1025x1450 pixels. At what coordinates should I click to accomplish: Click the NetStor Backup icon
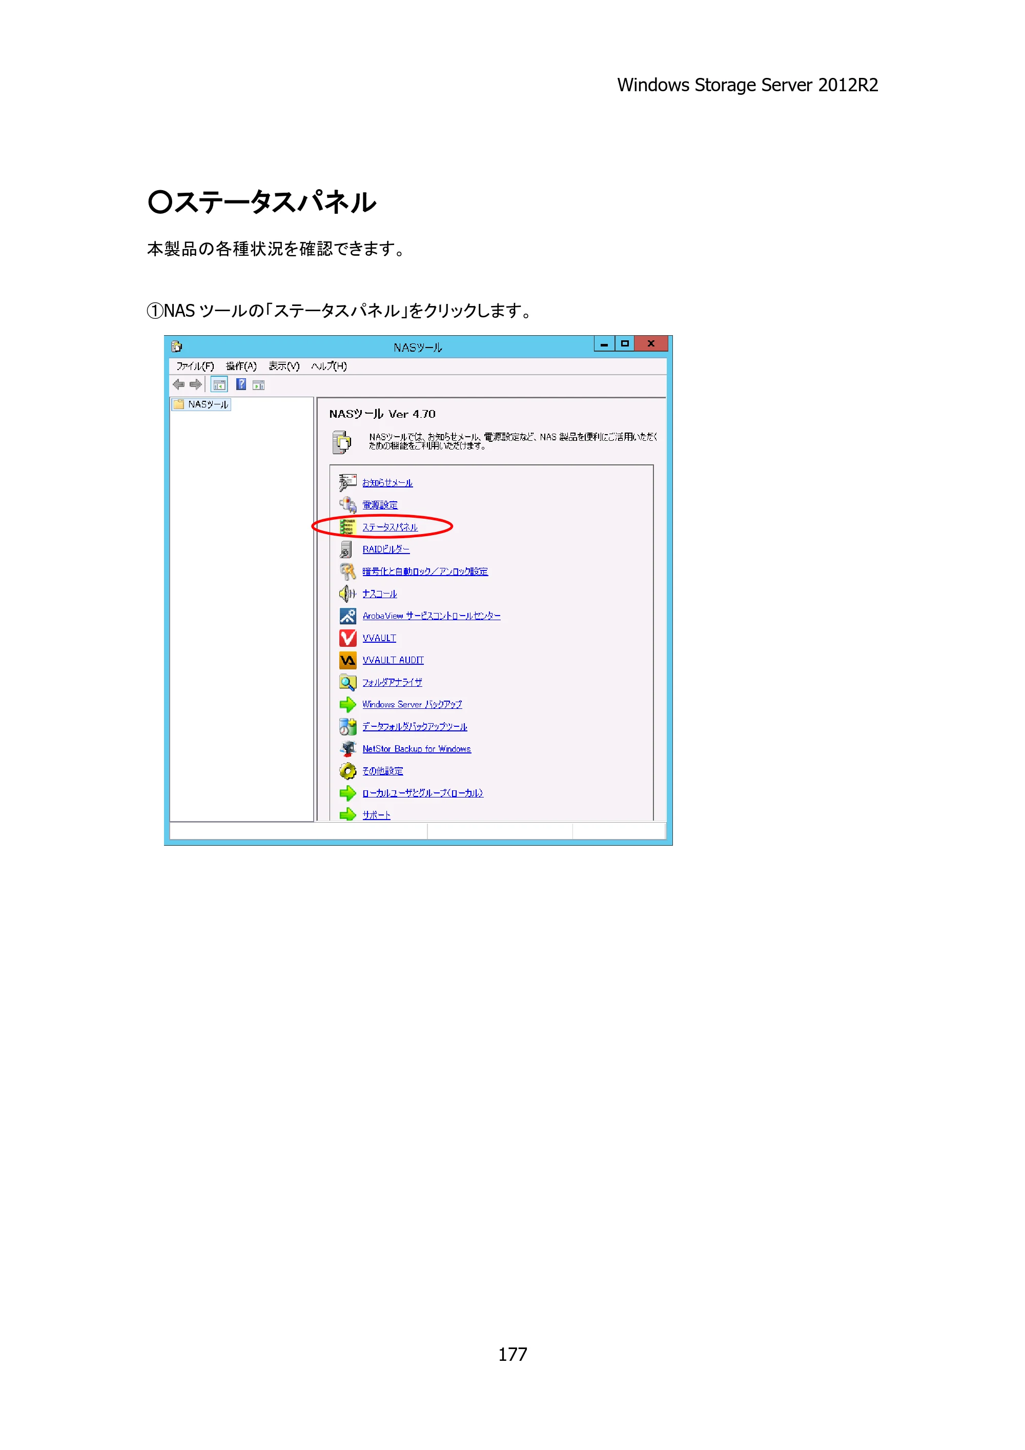pos(347,749)
